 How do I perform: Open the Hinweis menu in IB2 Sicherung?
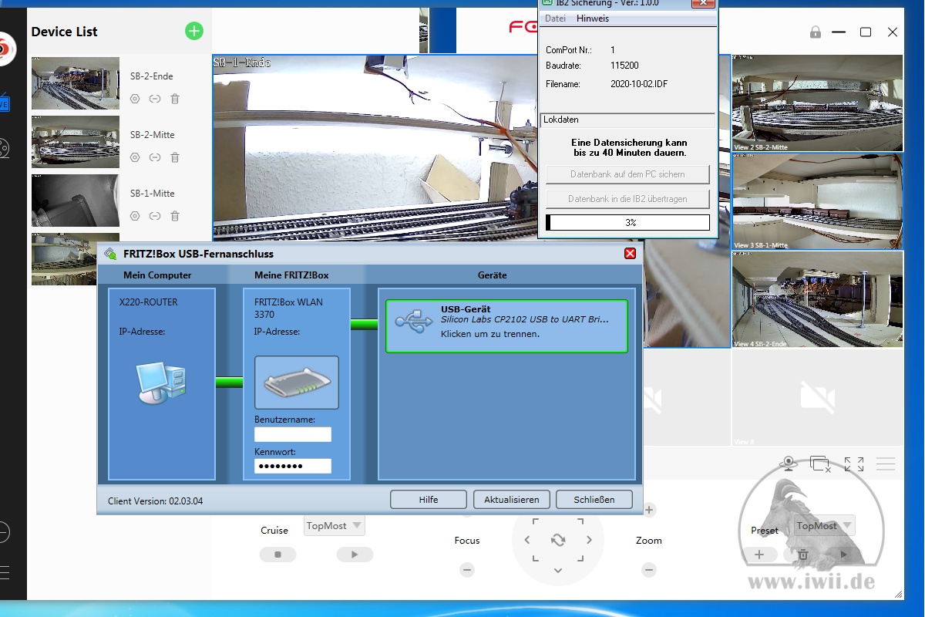coord(593,19)
